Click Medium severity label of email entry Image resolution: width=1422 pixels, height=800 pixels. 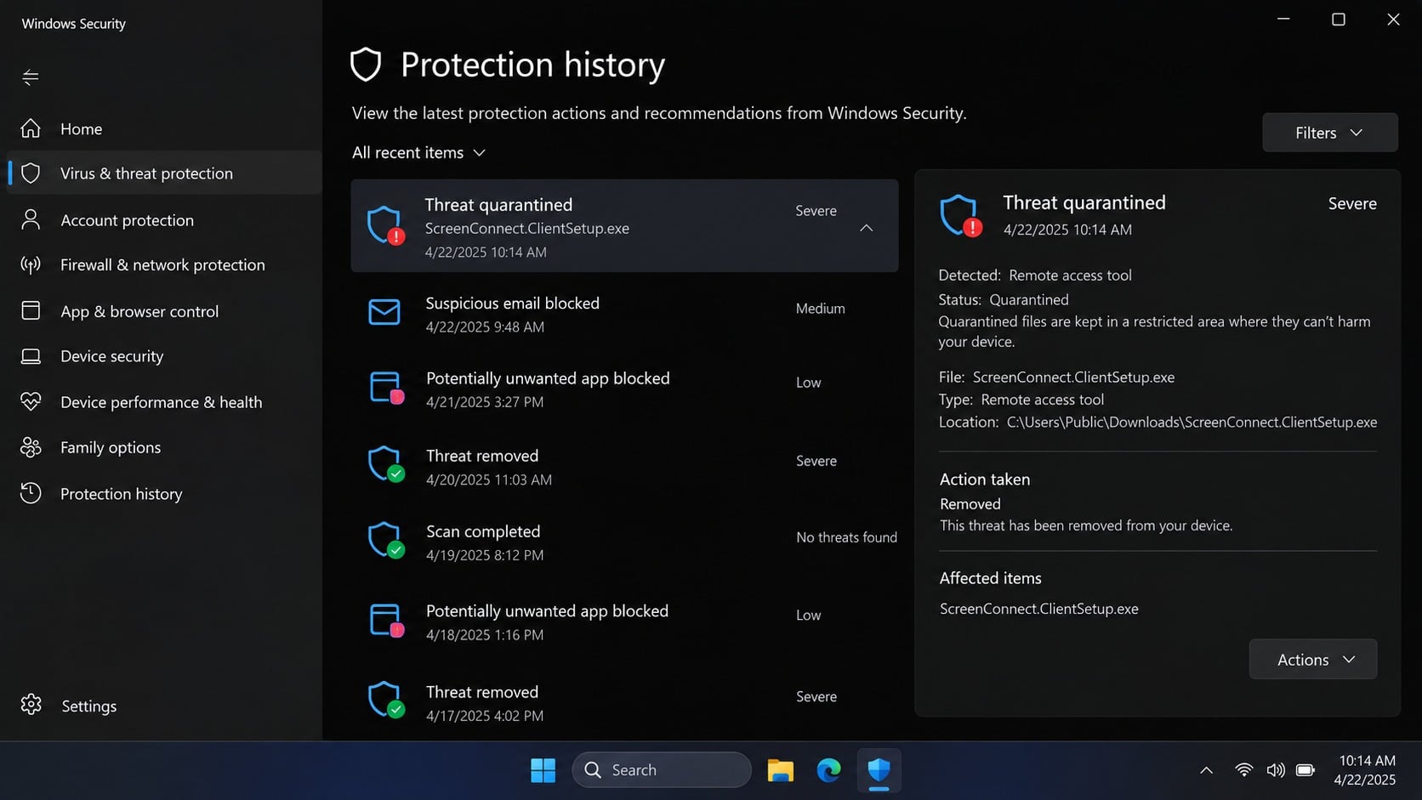click(820, 309)
